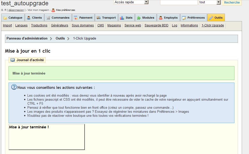This screenshot has height=154, width=249.
Task: Click the Outils wrench icon
Action: coord(211,18)
